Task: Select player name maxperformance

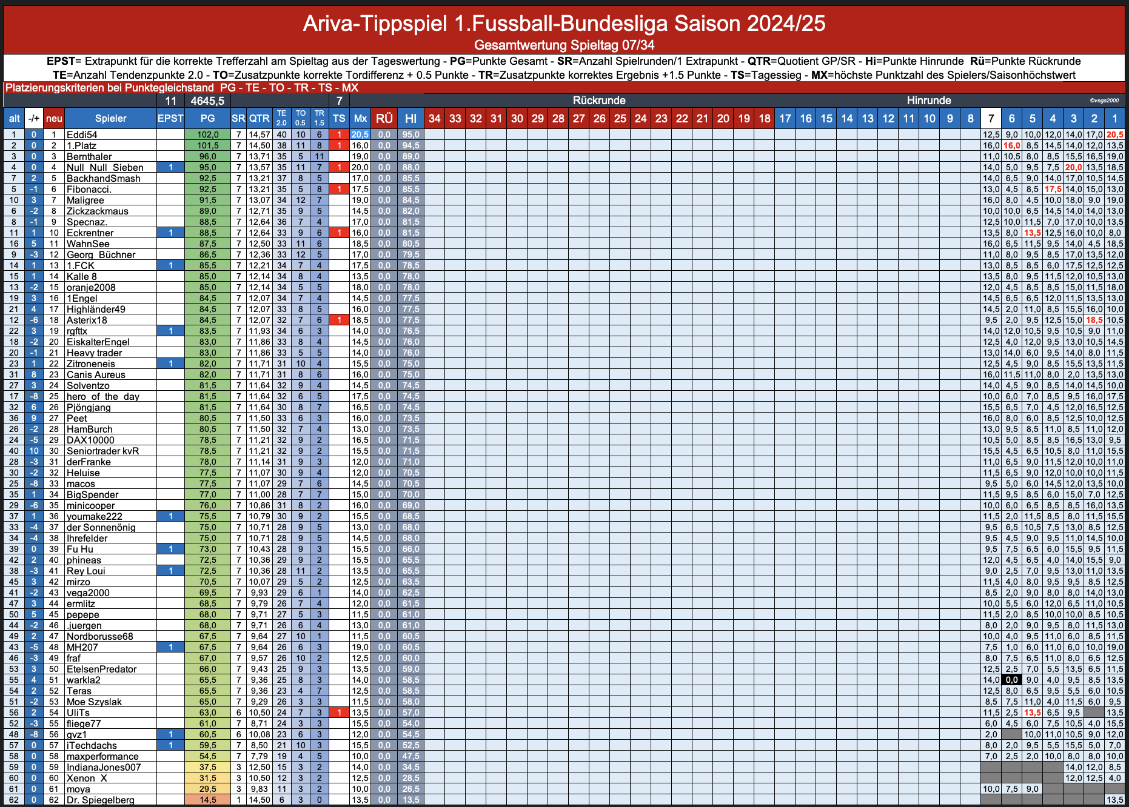Action: tap(102, 756)
